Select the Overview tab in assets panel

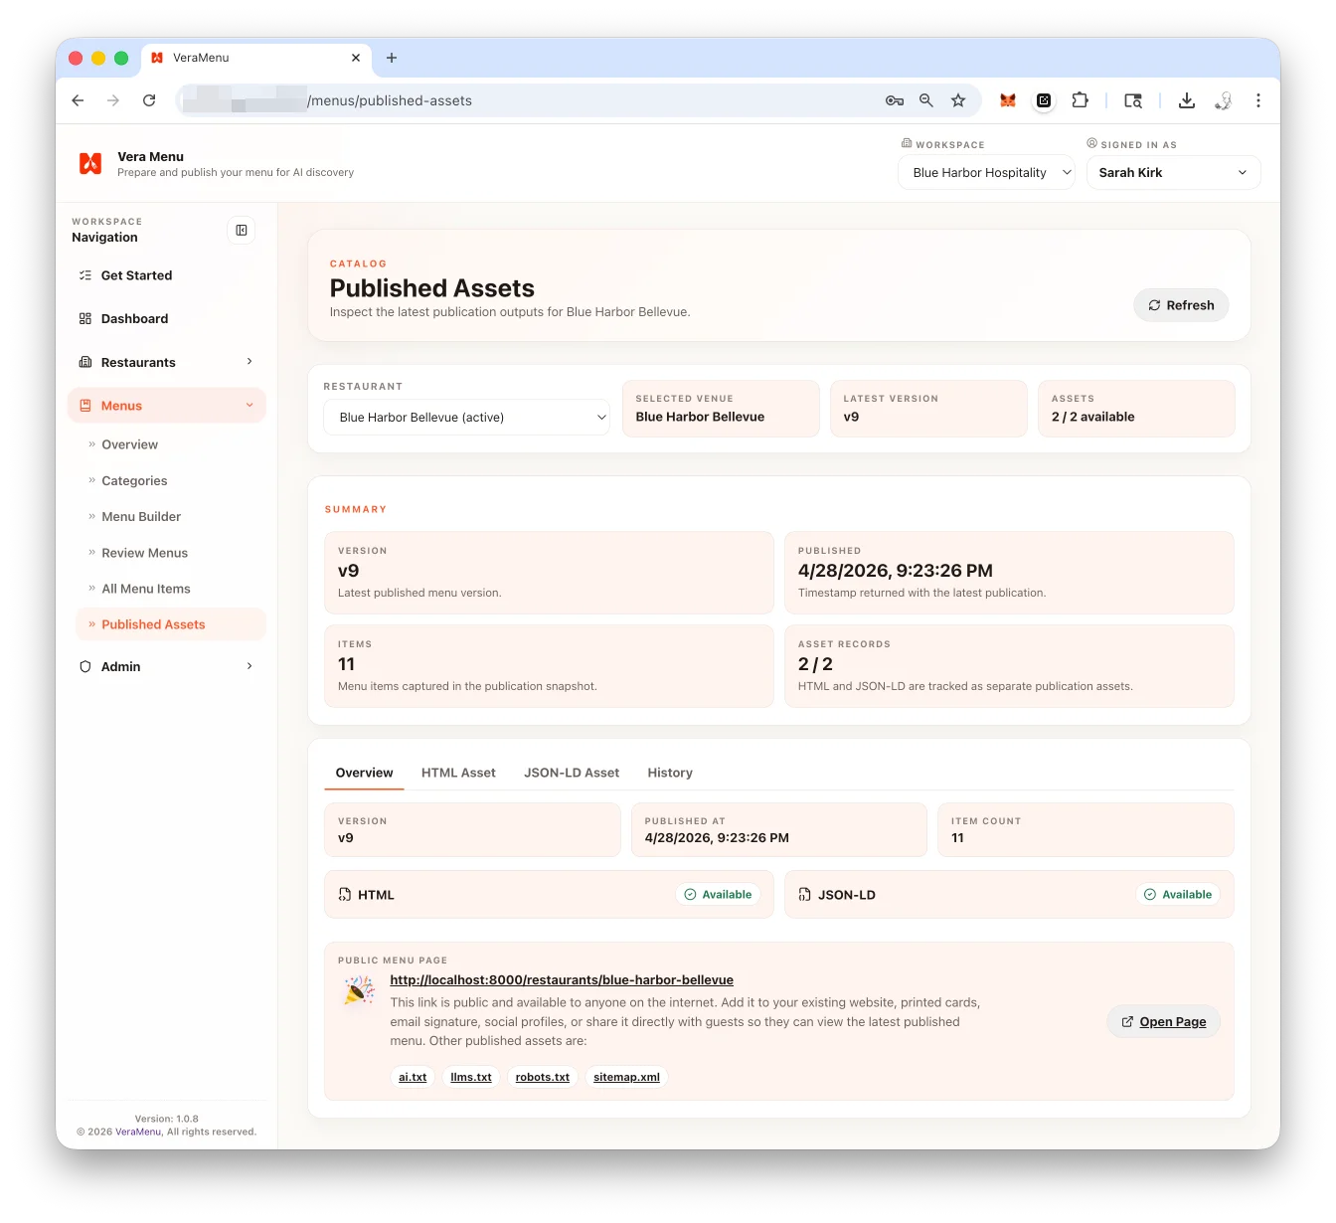tap(364, 773)
